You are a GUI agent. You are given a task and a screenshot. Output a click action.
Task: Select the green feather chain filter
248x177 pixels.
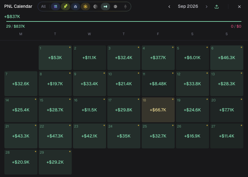pos(66,7)
